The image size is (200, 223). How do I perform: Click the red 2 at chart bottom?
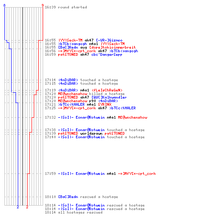(27, 207)
